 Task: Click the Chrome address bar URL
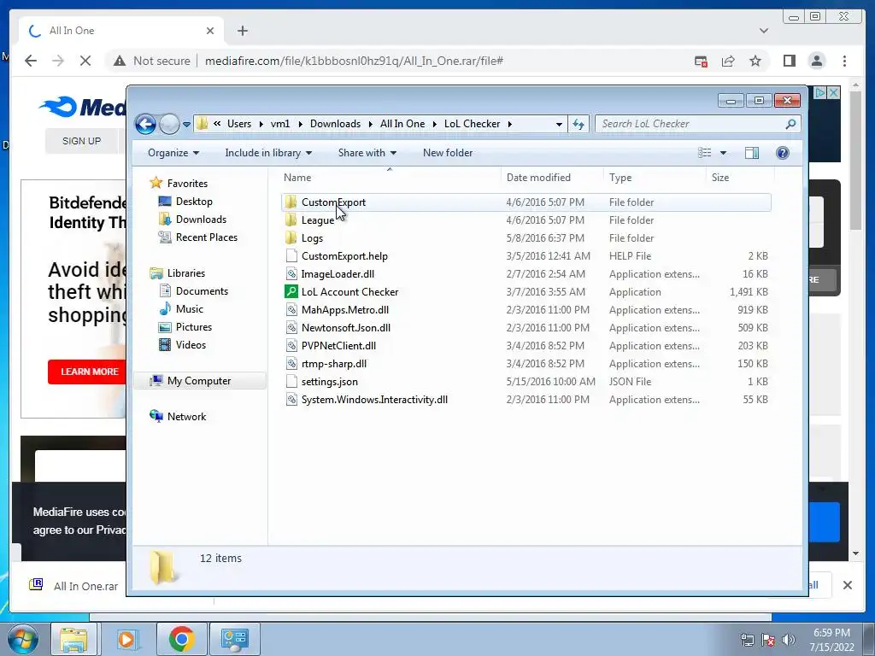(x=354, y=61)
